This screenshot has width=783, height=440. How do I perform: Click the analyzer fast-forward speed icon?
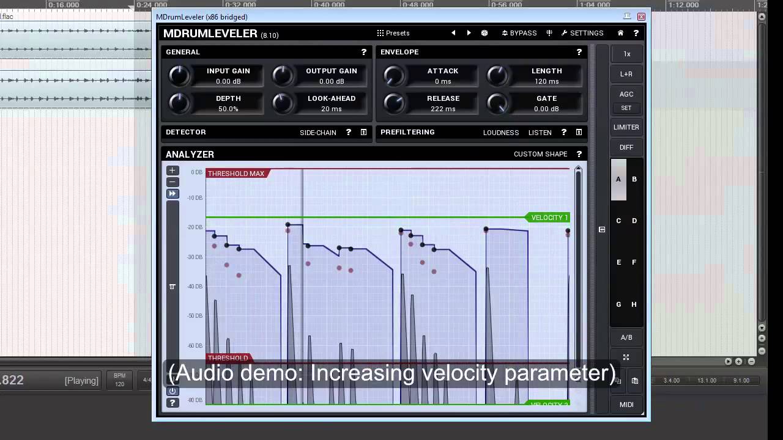(173, 194)
